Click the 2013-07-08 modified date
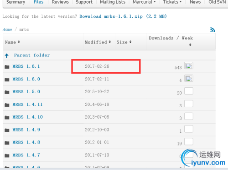Image resolution: width=228 pixels, height=170 pixels. pyautogui.click(x=97, y=117)
